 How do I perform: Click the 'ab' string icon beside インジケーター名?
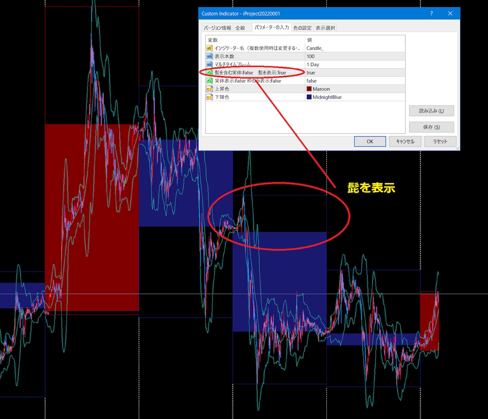(209, 48)
